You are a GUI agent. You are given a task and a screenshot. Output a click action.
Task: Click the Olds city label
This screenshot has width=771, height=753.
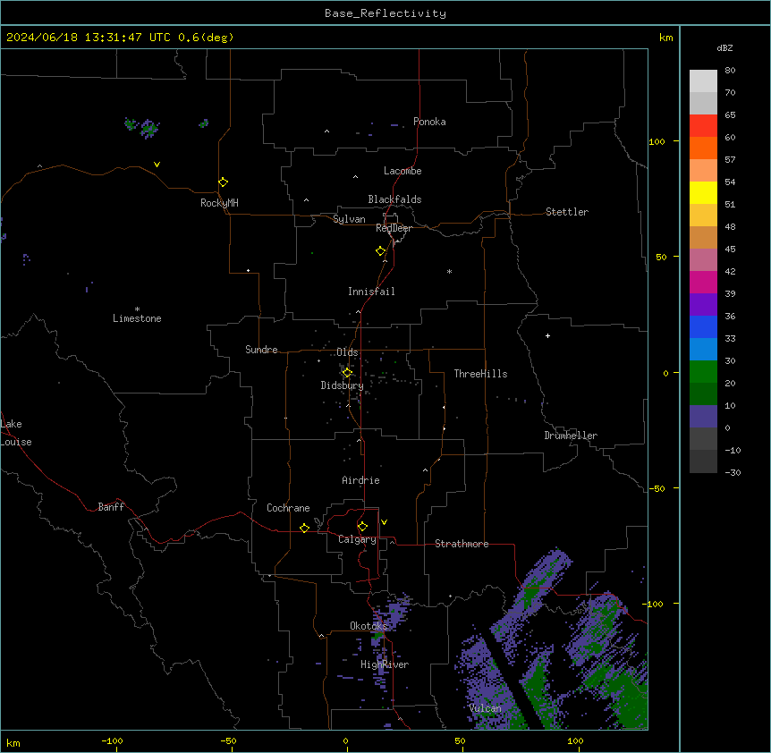347,352
